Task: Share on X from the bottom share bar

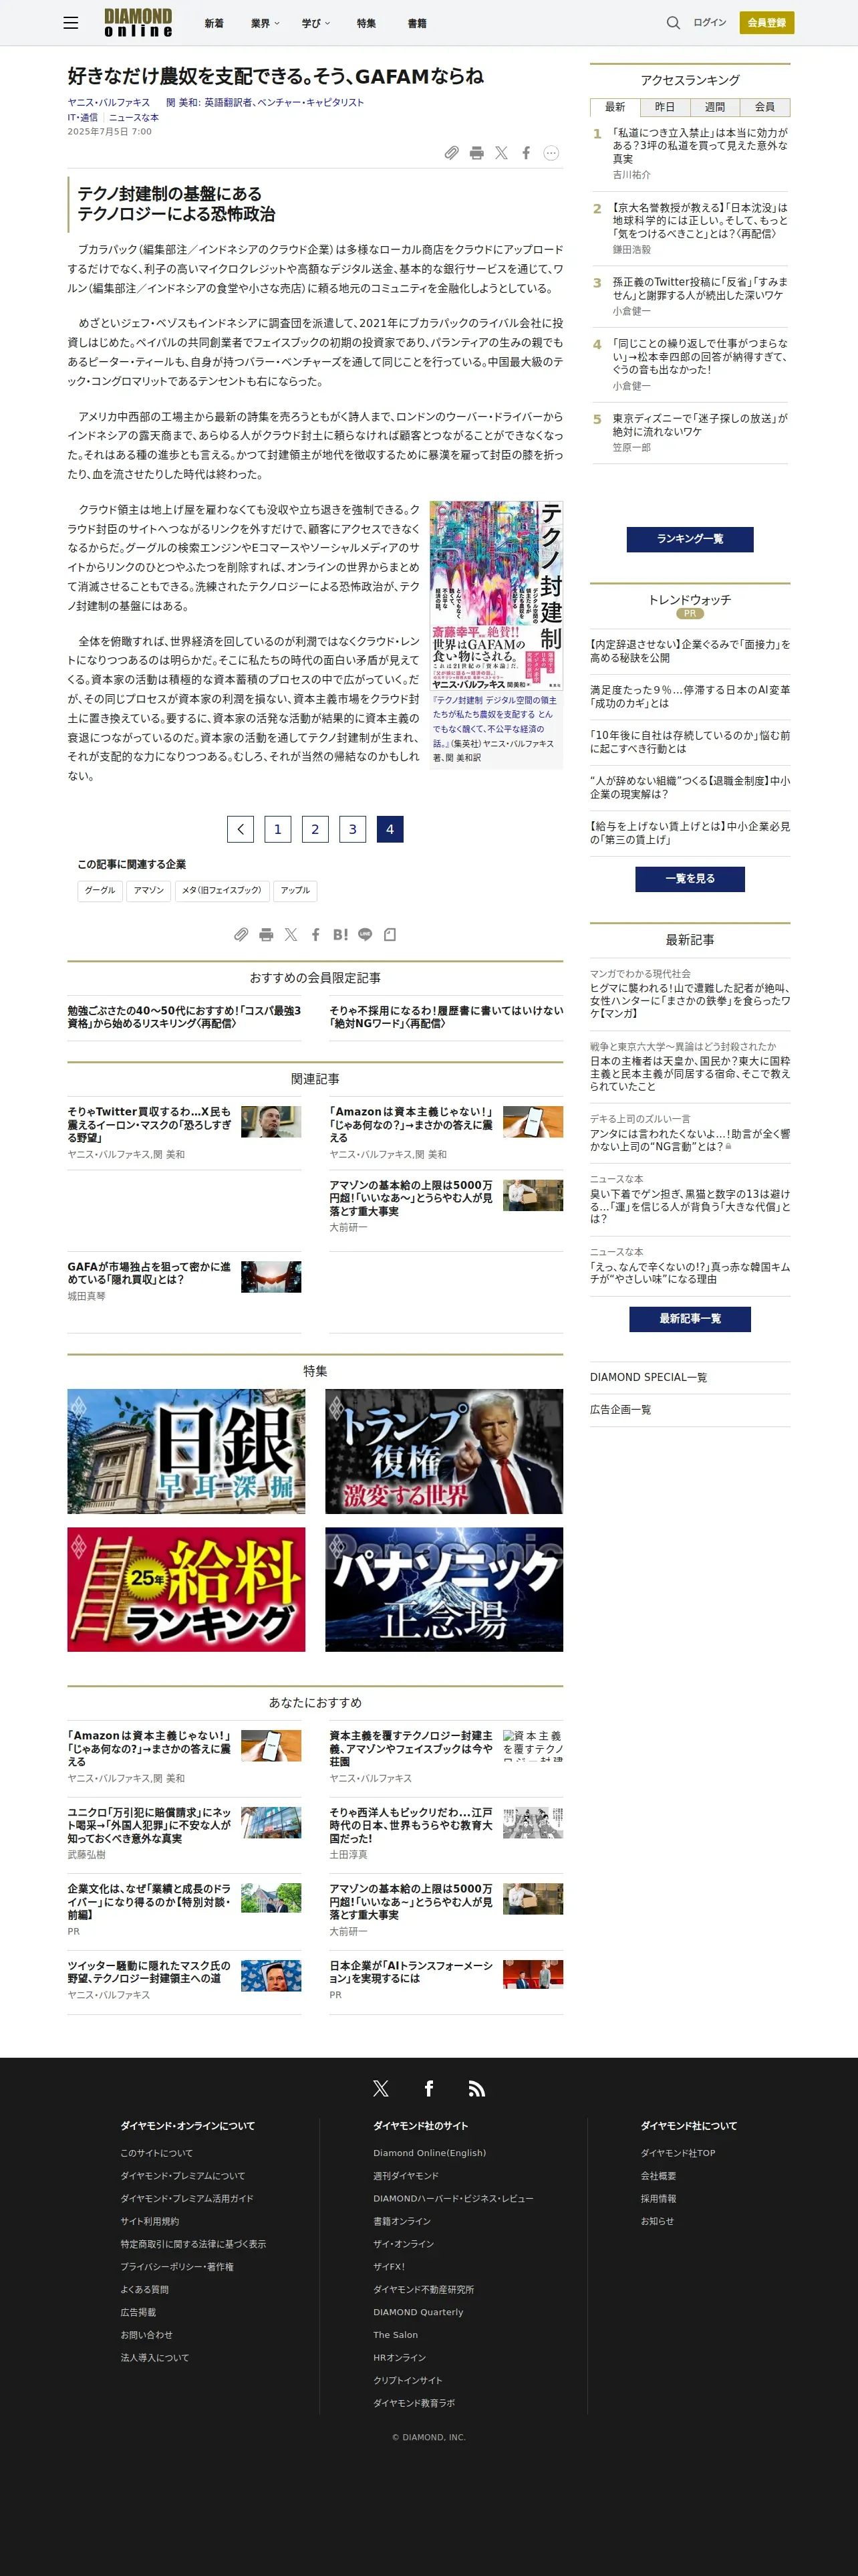Action: point(291,934)
